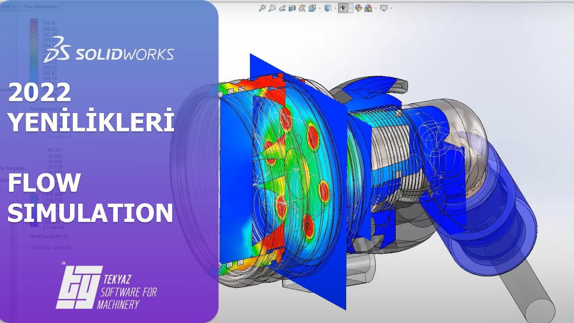Viewport: 574px width, 323px height.
Task: Click the 300.41 legend maximum value
Action: [x=50, y=23]
